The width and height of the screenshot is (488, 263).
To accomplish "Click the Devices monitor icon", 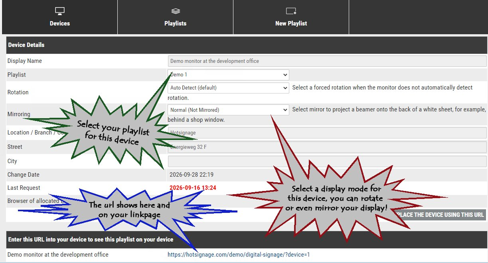I will tap(59, 11).
